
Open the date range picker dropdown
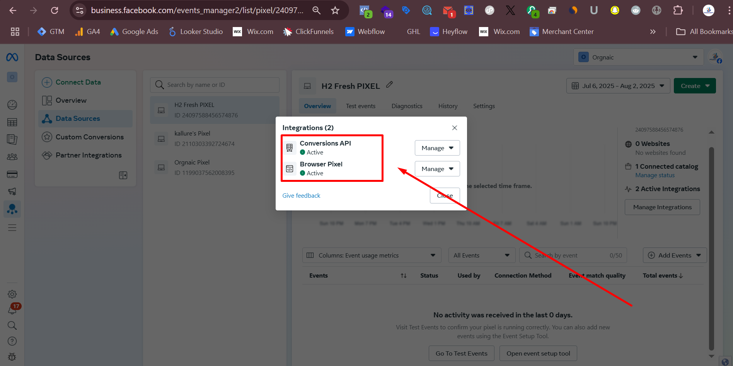[618, 86]
